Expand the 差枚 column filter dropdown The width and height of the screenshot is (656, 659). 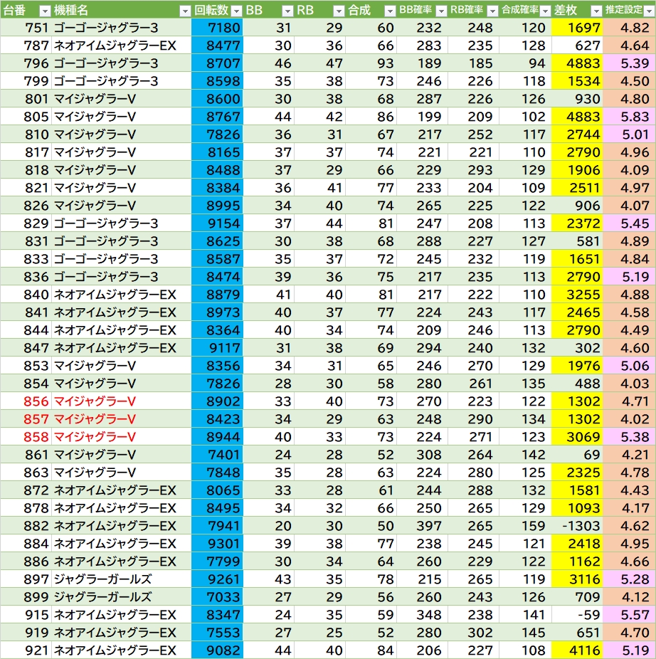click(596, 11)
